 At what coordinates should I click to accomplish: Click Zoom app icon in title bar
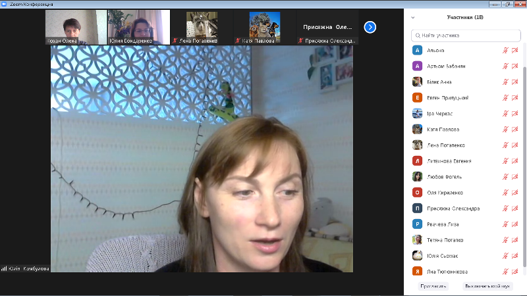pos(4,4)
